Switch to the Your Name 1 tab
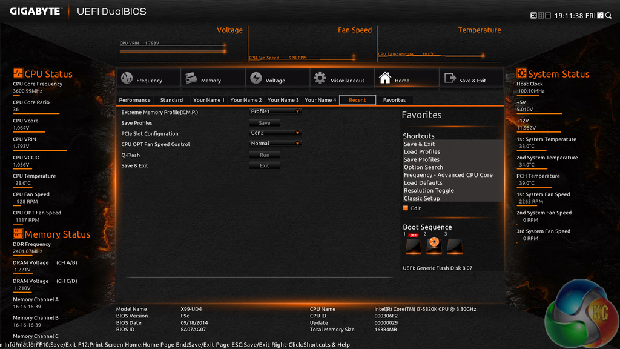 click(209, 100)
